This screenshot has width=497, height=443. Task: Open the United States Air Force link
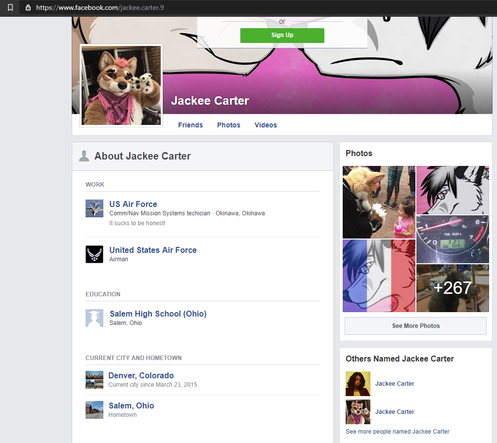(x=153, y=250)
